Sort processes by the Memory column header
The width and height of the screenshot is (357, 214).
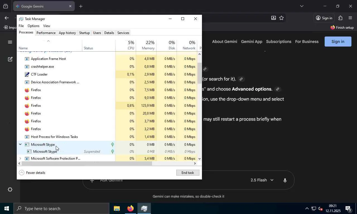[146, 45]
